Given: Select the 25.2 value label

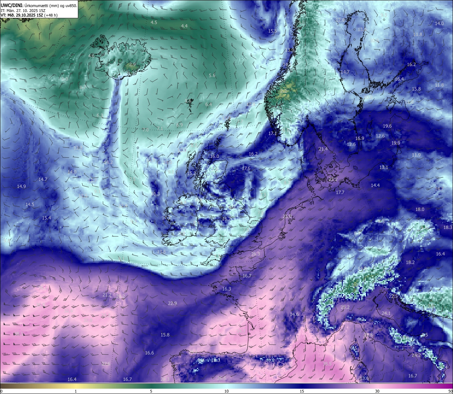Looking at the screenshot, I should coord(345,307).
